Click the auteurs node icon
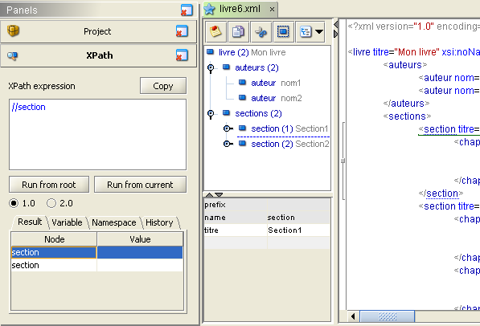480x326 pixels. pos(226,67)
